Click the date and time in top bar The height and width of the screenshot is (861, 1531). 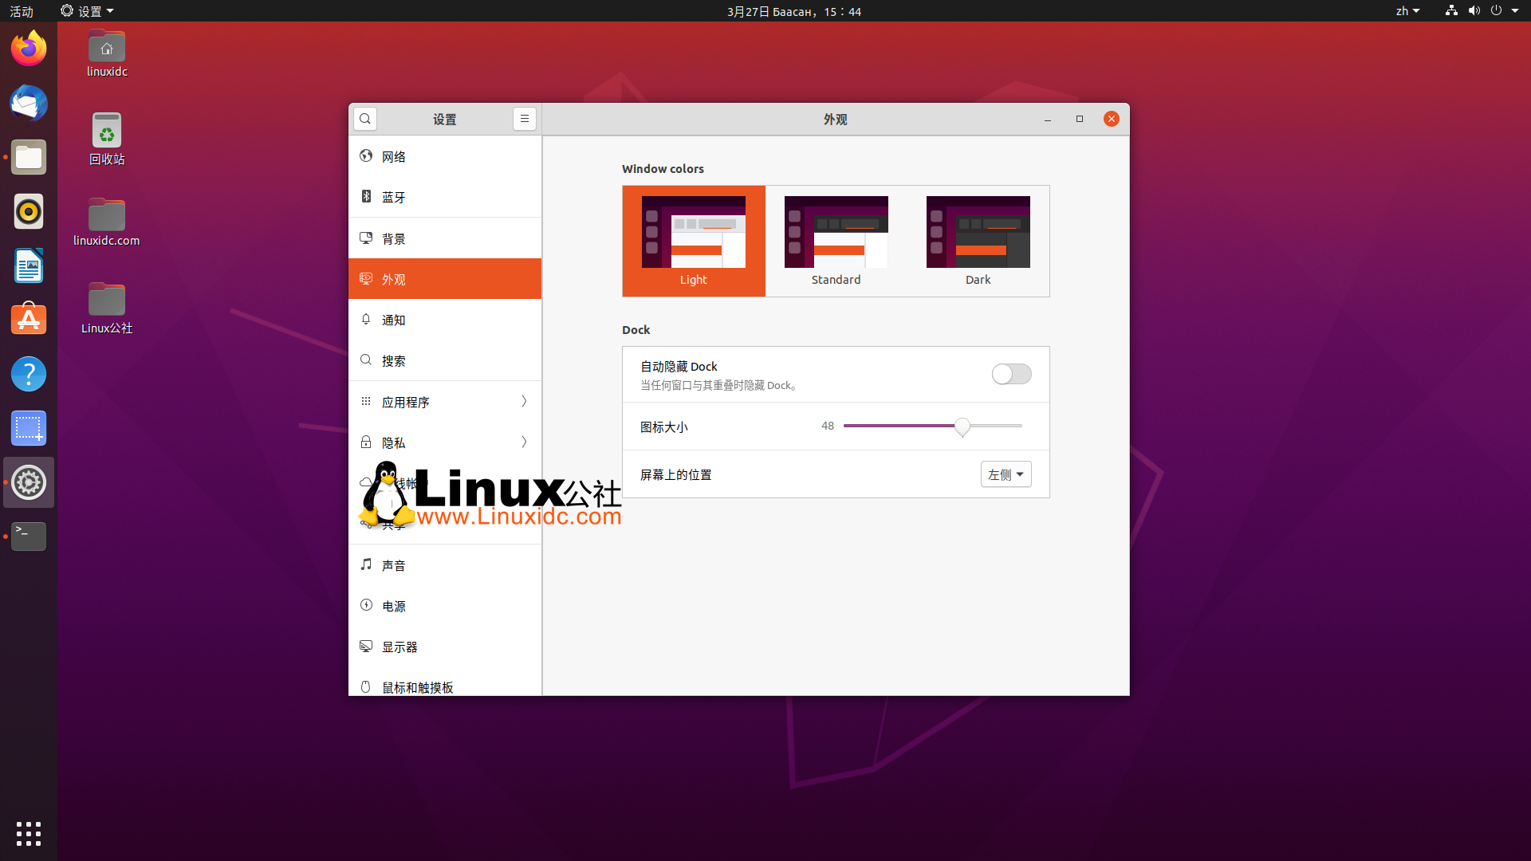coord(793,11)
